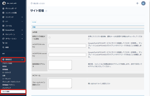This screenshot has height=96, width=150.
Task: Expand the オペレーション menu chevron
Action: coord(22,39)
